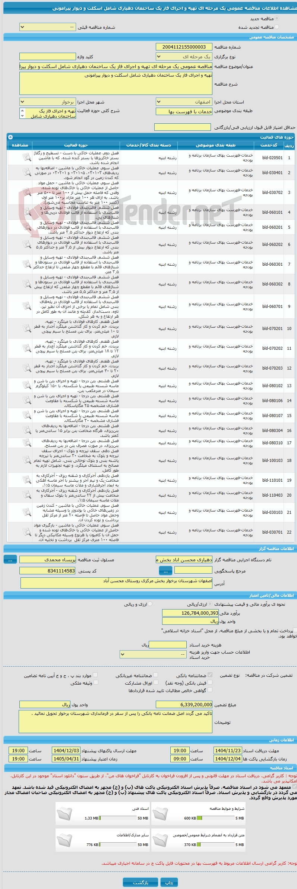Click the بازگشت back button
Viewport: 297px width, 889px height.
140,882
